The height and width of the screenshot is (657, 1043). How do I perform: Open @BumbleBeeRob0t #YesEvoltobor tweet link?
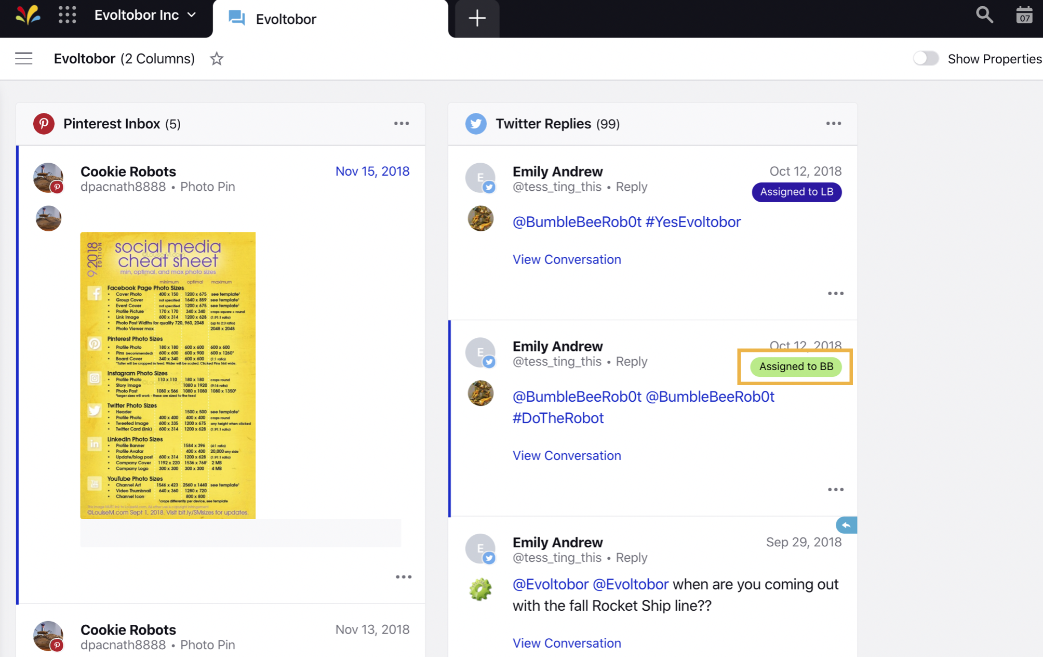click(x=626, y=222)
